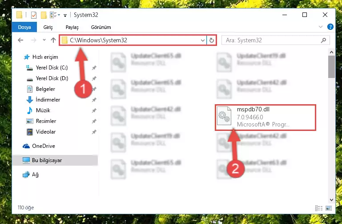The image size is (342, 224).
Task: Open the Görünüm ribbon tab
Action: [101, 27]
